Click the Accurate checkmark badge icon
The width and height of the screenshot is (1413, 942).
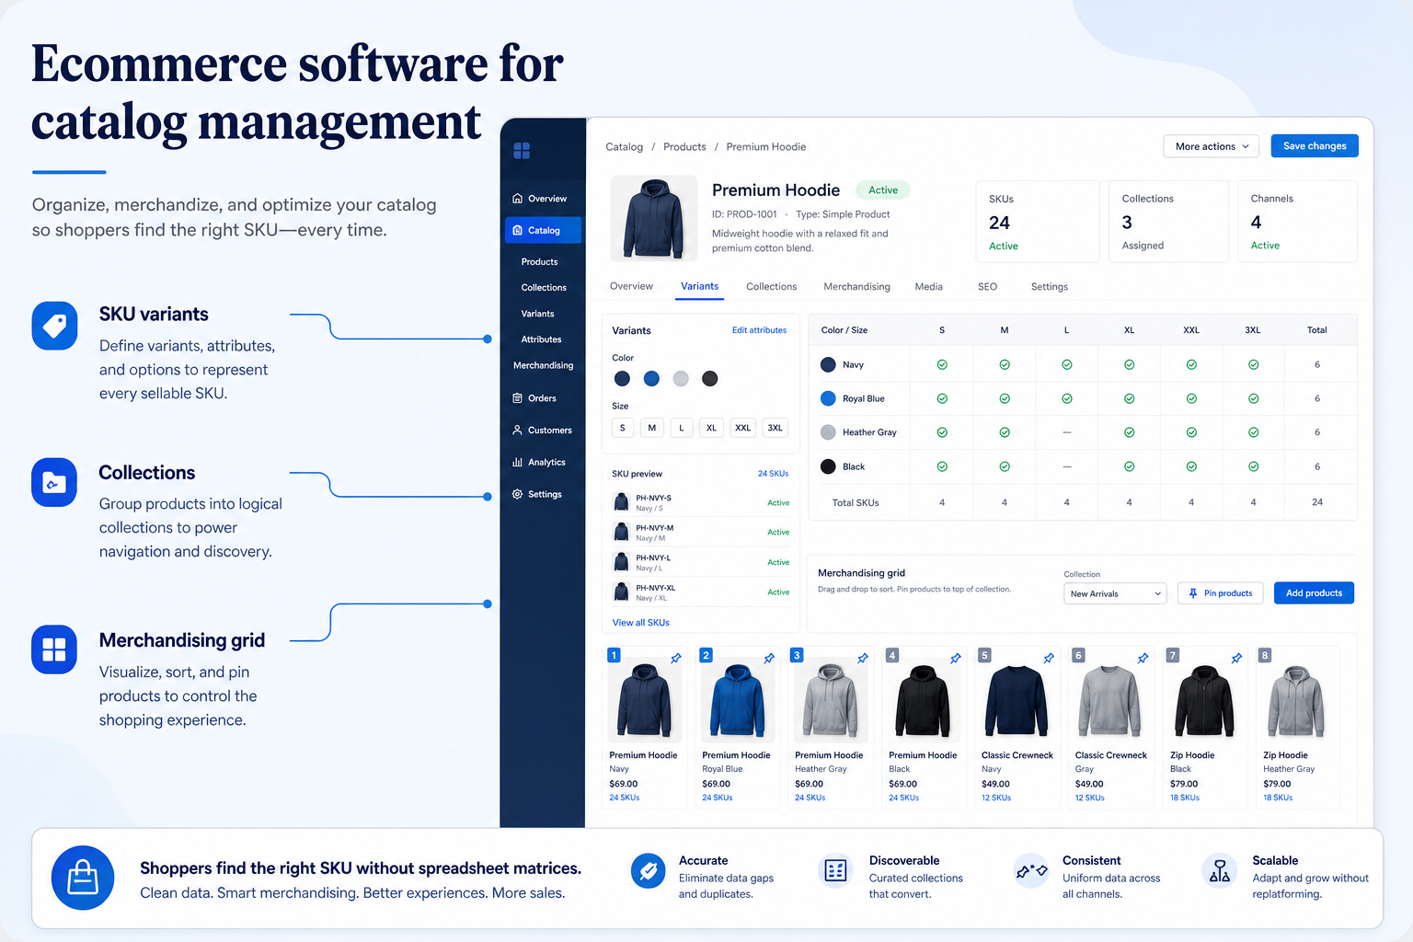[x=648, y=870]
